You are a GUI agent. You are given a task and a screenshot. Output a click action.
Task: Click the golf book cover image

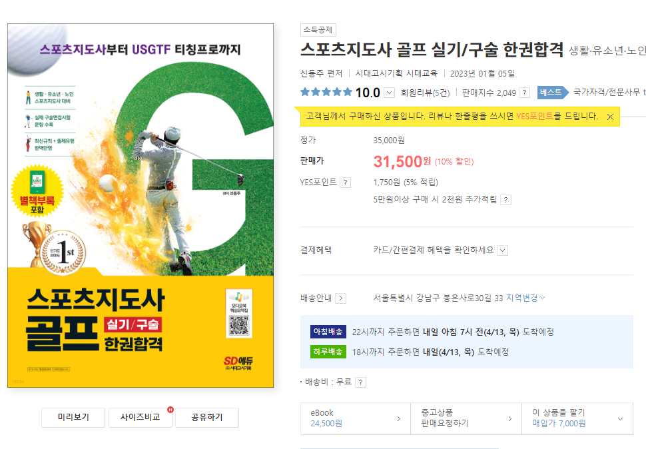coord(141,206)
